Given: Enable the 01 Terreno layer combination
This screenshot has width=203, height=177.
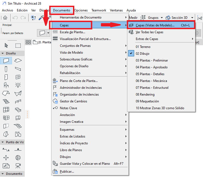Looking at the screenshot, I should coord(143,47).
